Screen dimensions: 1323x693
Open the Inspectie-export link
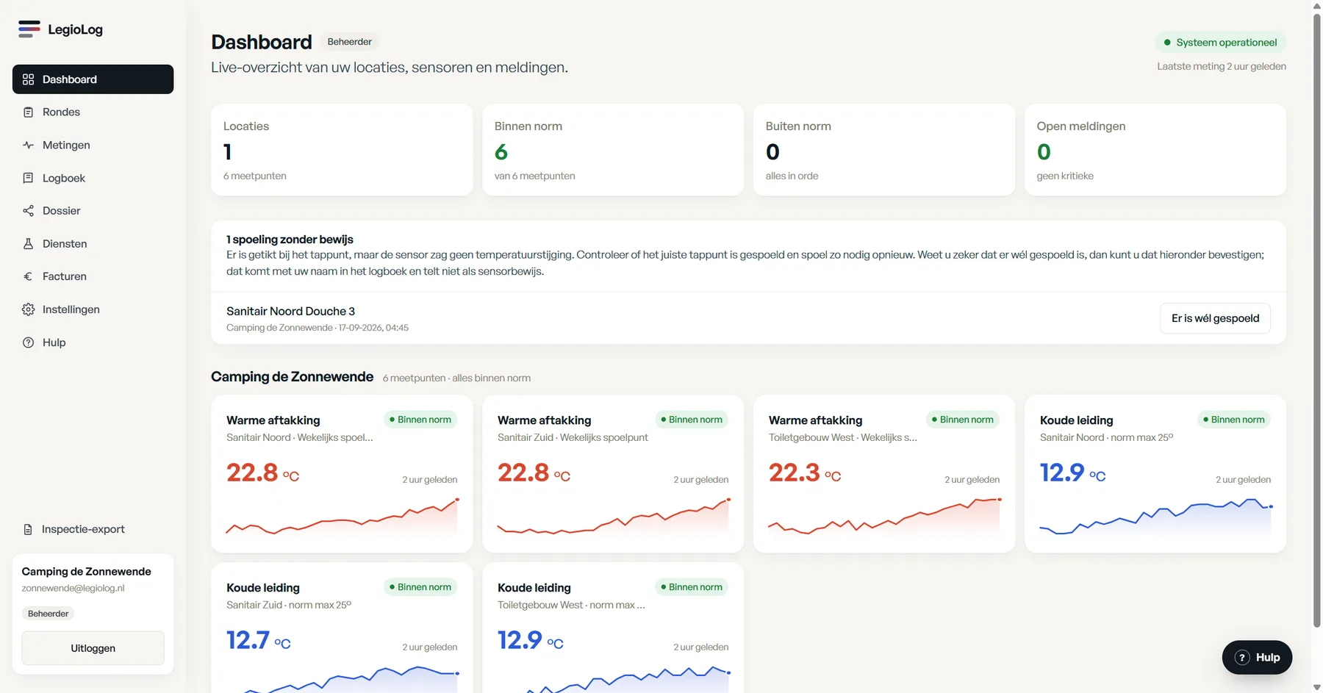pyautogui.click(x=93, y=529)
